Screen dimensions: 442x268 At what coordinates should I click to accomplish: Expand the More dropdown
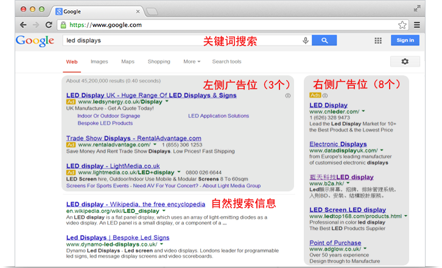(192, 61)
